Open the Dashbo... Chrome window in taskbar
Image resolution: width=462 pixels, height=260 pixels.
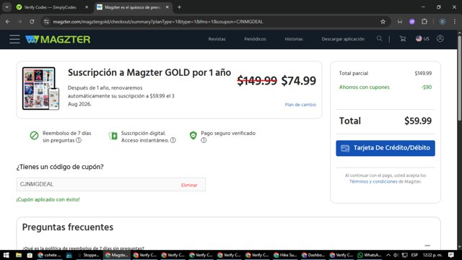[313, 255]
